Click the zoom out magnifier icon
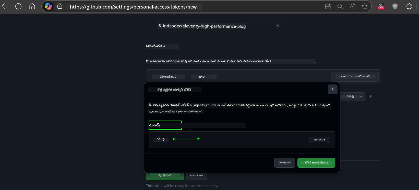 click(x=340, y=6)
